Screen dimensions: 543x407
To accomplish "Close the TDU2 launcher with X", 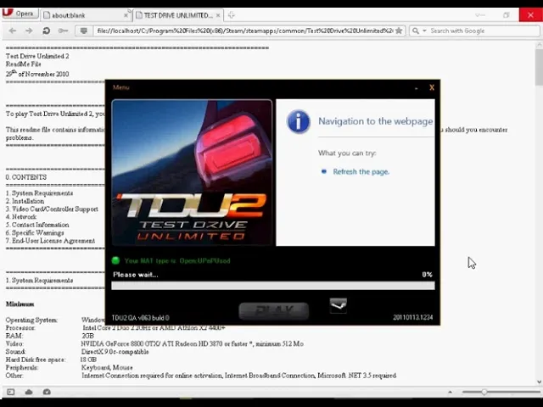I will click(x=432, y=87).
